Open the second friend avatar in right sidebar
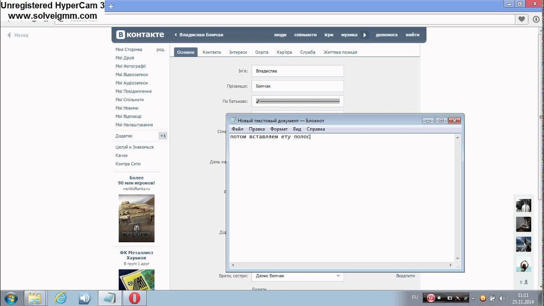 pyautogui.click(x=524, y=224)
